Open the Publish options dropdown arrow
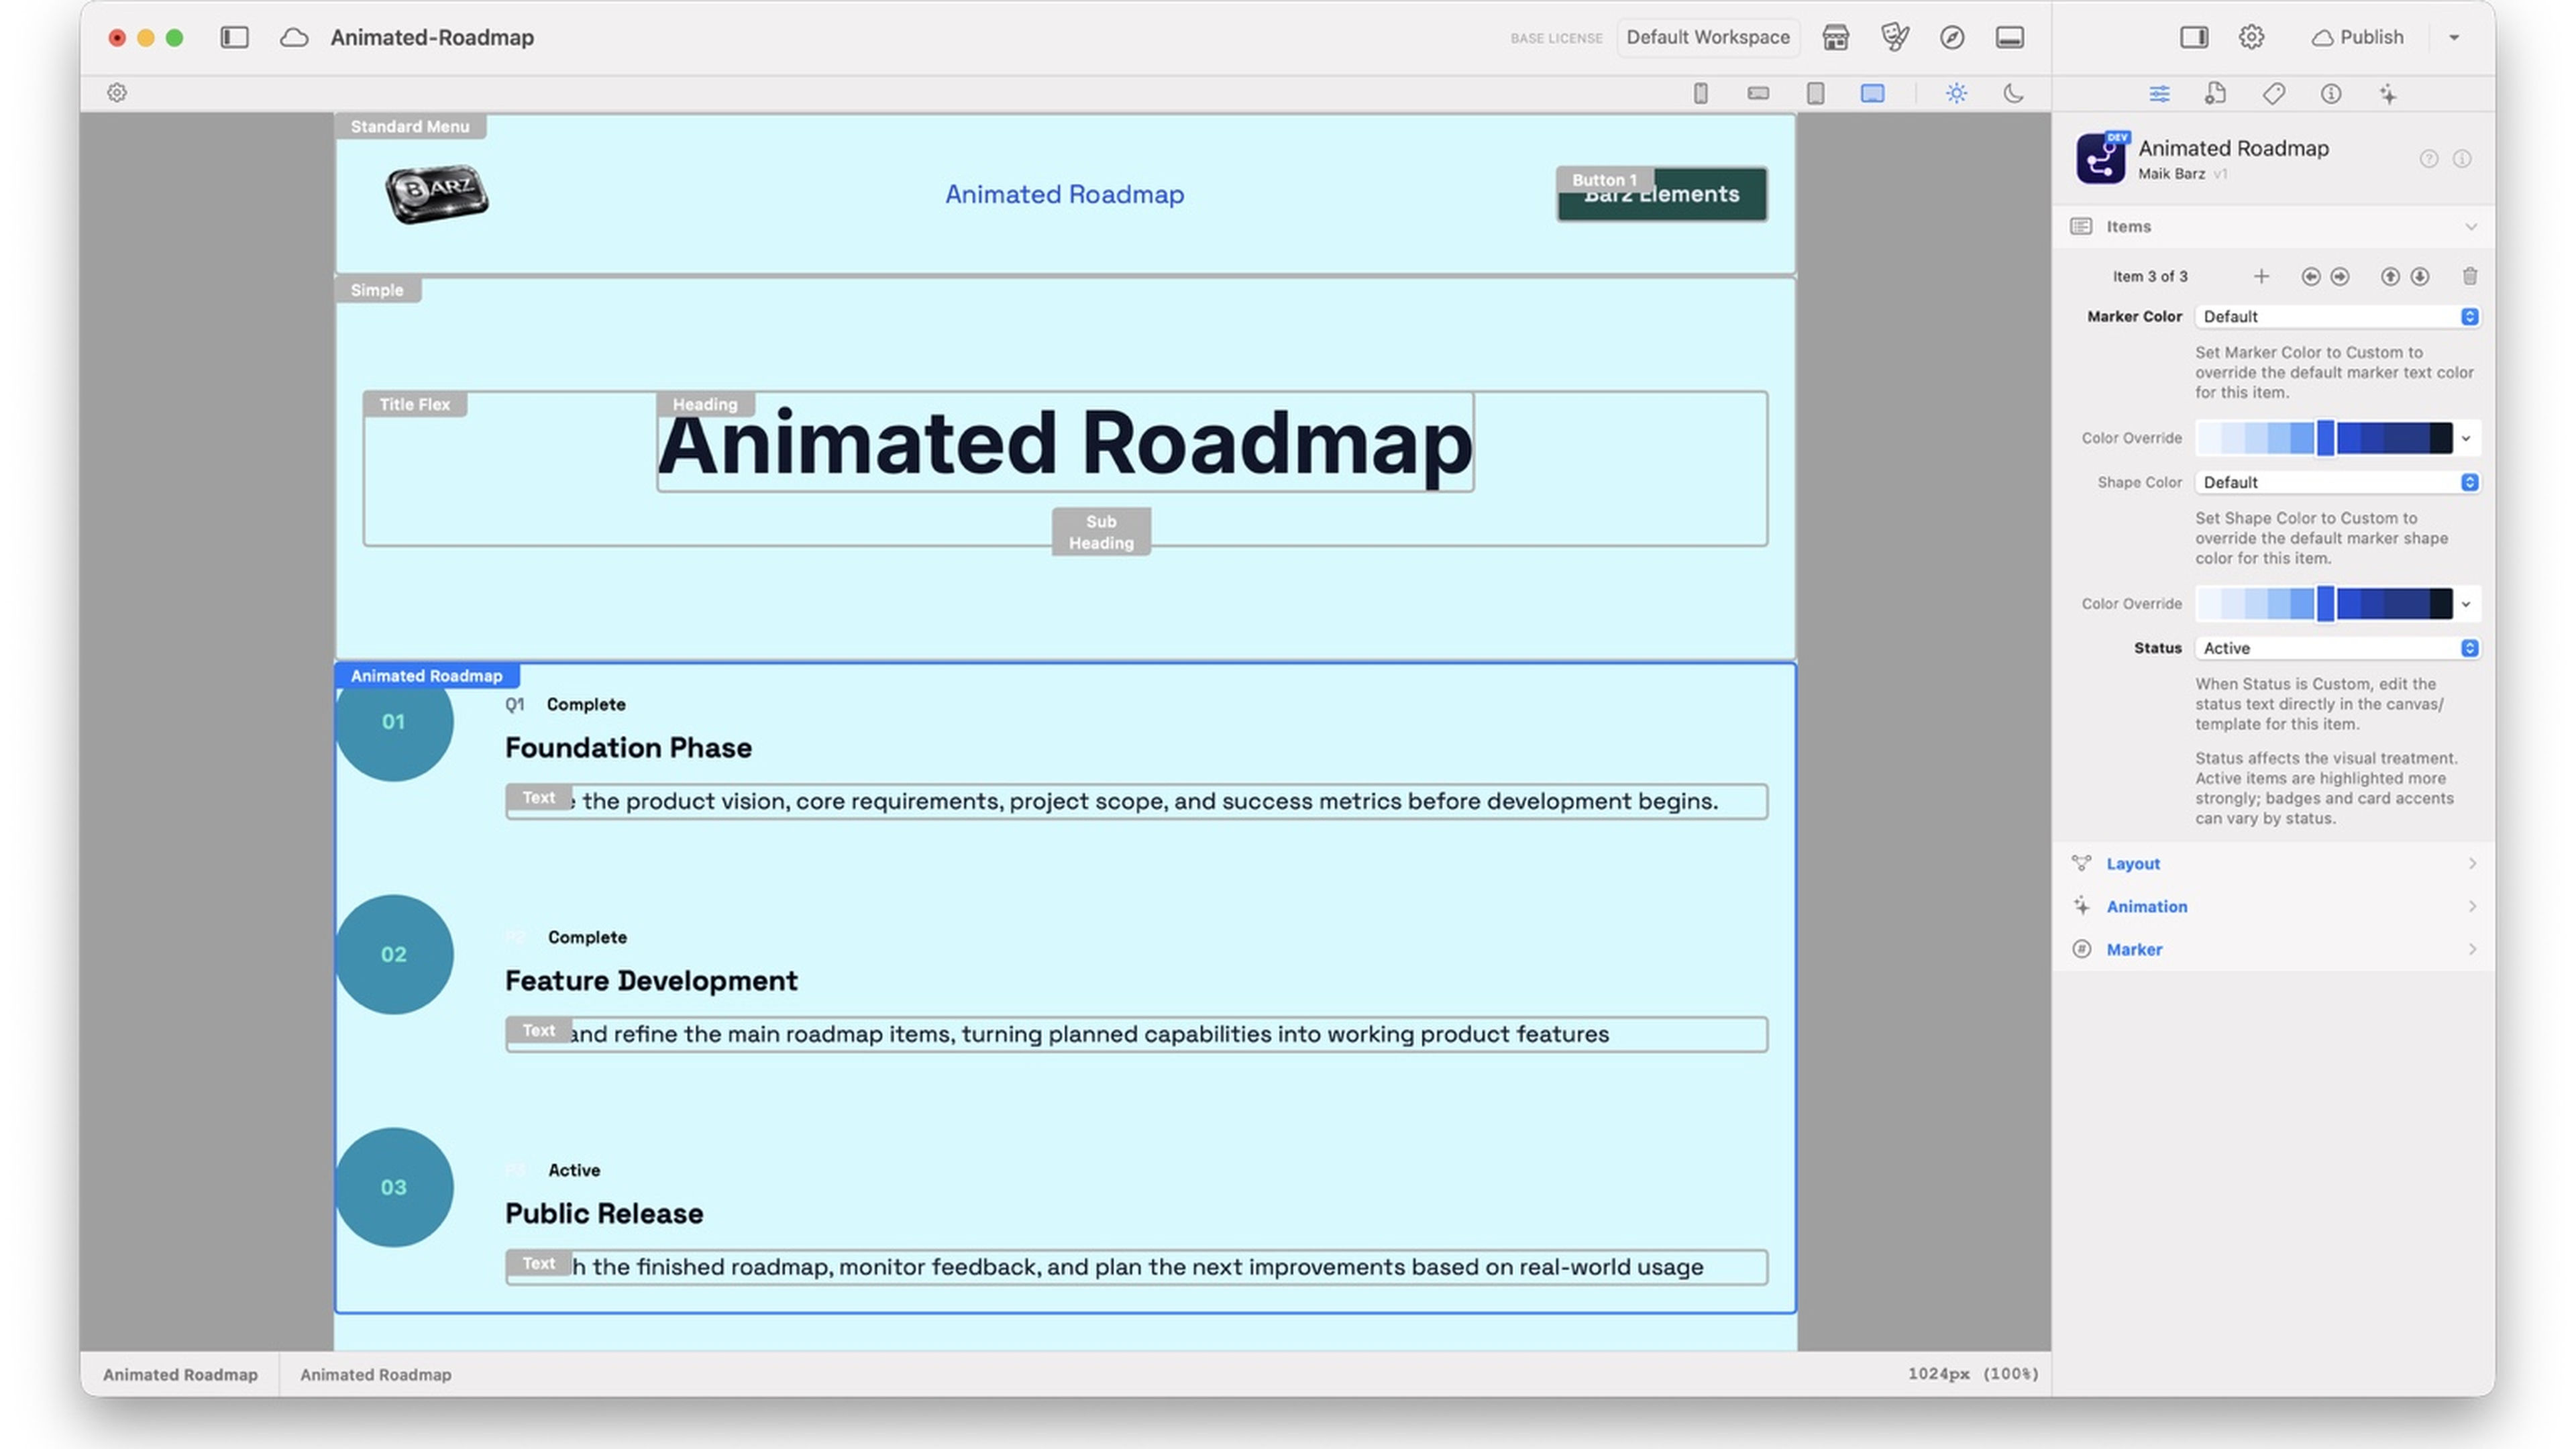2576x1449 pixels. click(x=2454, y=37)
